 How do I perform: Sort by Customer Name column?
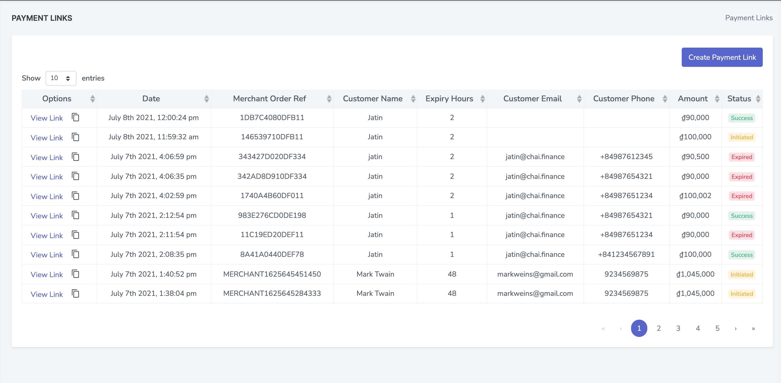(x=413, y=99)
